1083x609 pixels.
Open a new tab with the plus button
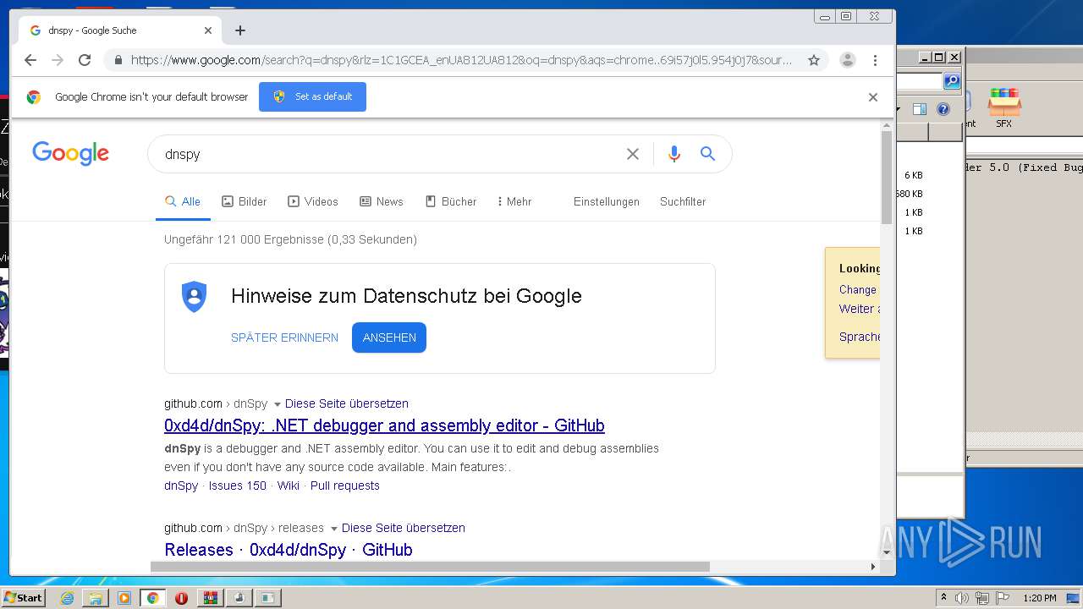240,30
